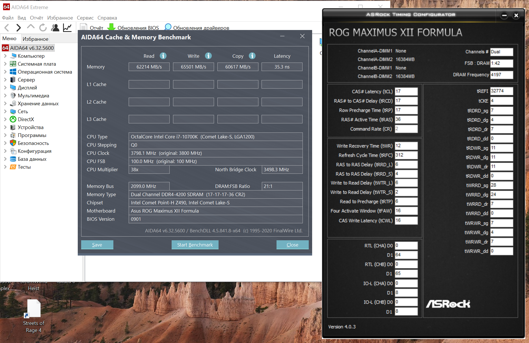Select the Системная плата motherboard icon
529x343 pixels.
pos(13,64)
